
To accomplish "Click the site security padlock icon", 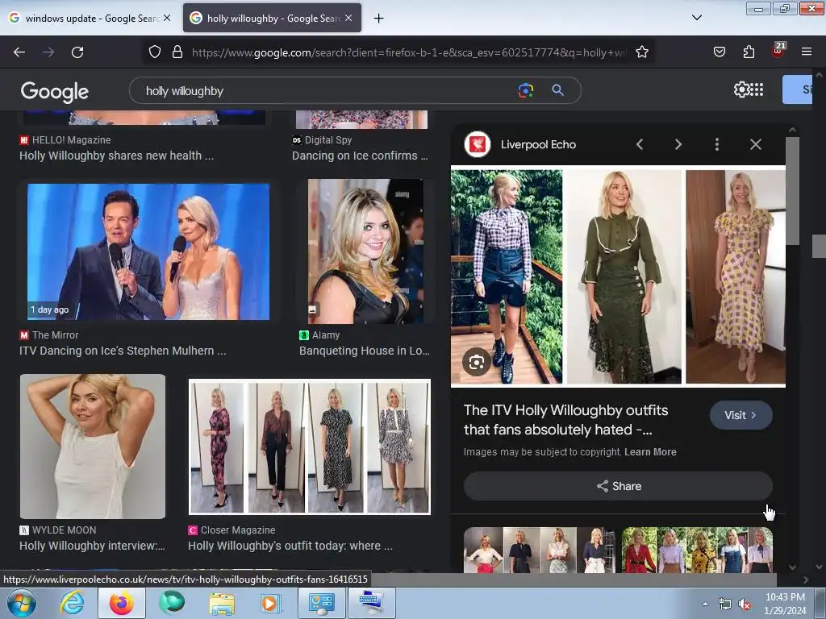I will coord(177,52).
